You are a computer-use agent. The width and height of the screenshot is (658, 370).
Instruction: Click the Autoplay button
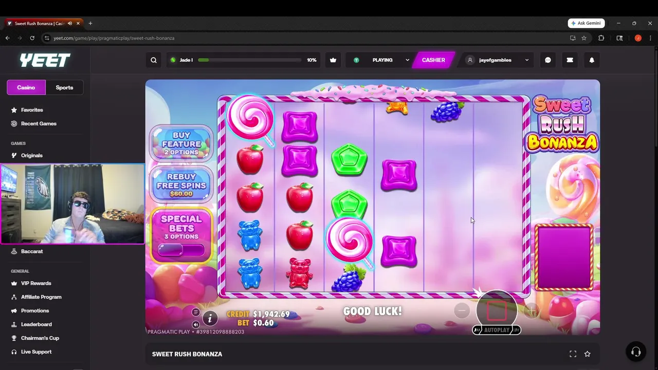[x=497, y=330]
